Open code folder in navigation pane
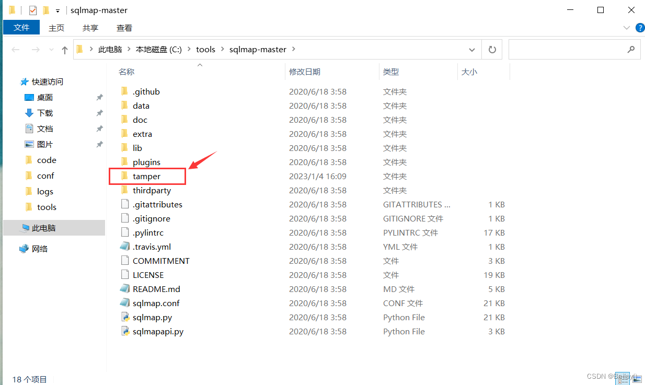 pyautogui.click(x=47, y=160)
